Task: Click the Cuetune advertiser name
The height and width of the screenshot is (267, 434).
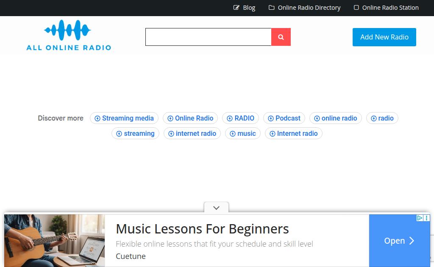Action: click(131, 256)
